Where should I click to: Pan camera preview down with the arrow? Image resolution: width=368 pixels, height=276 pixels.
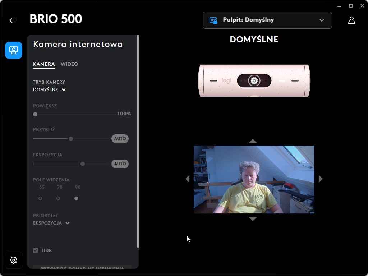253,219
